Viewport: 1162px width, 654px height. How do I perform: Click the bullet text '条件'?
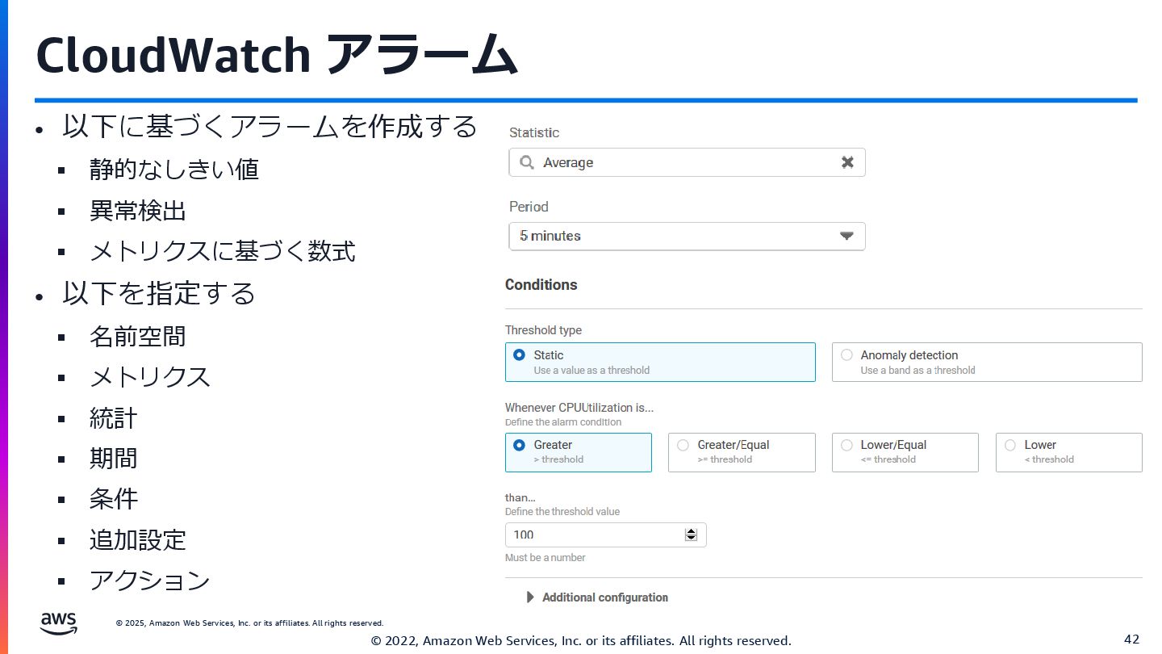click(x=114, y=499)
